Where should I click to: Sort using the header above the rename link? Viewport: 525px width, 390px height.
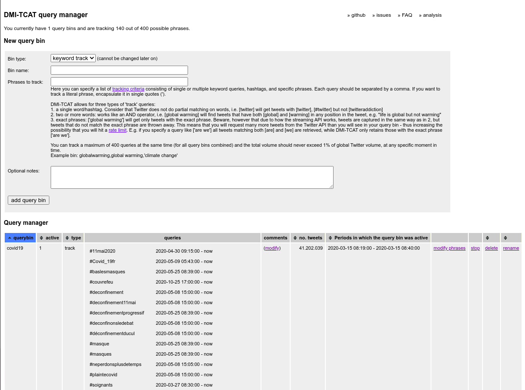(x=511, y=238)
